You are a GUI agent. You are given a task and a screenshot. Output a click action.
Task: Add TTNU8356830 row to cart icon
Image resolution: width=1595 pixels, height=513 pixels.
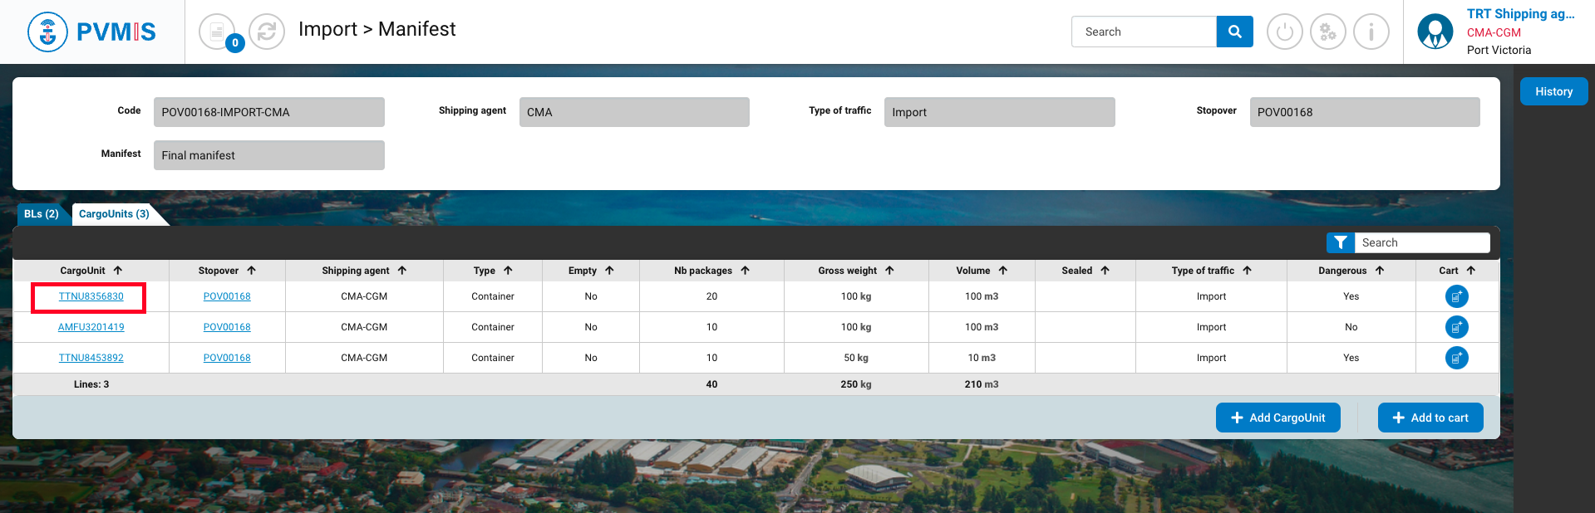tap(1456, 296)
